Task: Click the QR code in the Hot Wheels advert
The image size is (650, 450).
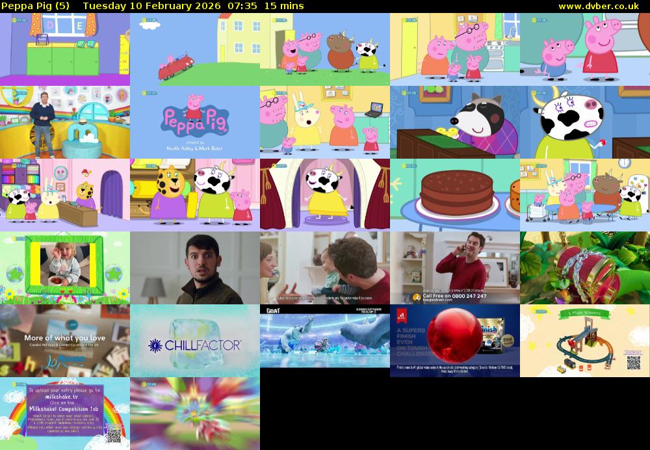Action: pyautogui.click(x=634, y=362)
